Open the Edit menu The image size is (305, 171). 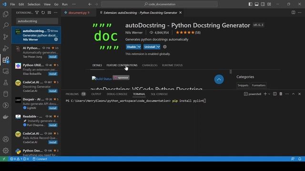21,4
